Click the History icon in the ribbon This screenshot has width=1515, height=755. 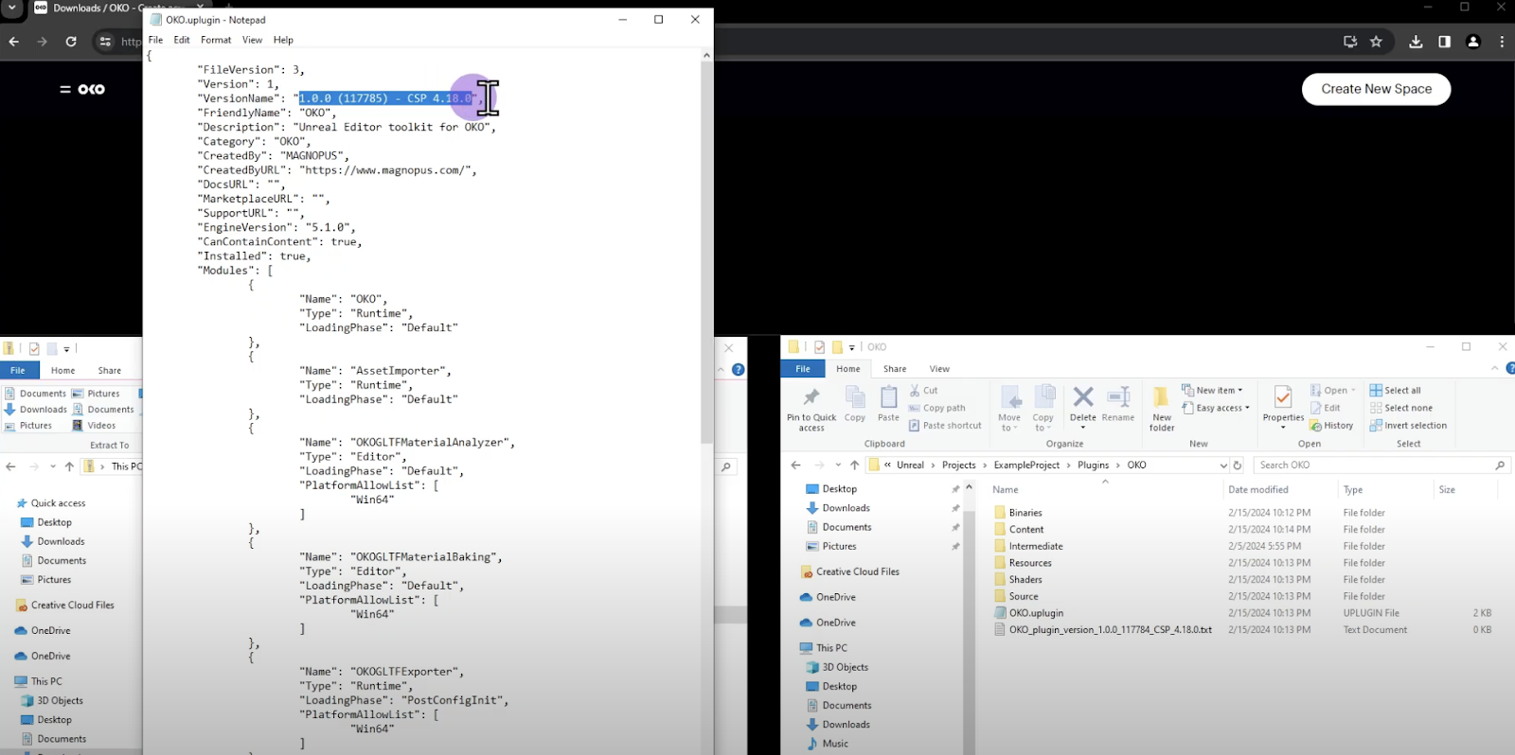pos(1332,426)
